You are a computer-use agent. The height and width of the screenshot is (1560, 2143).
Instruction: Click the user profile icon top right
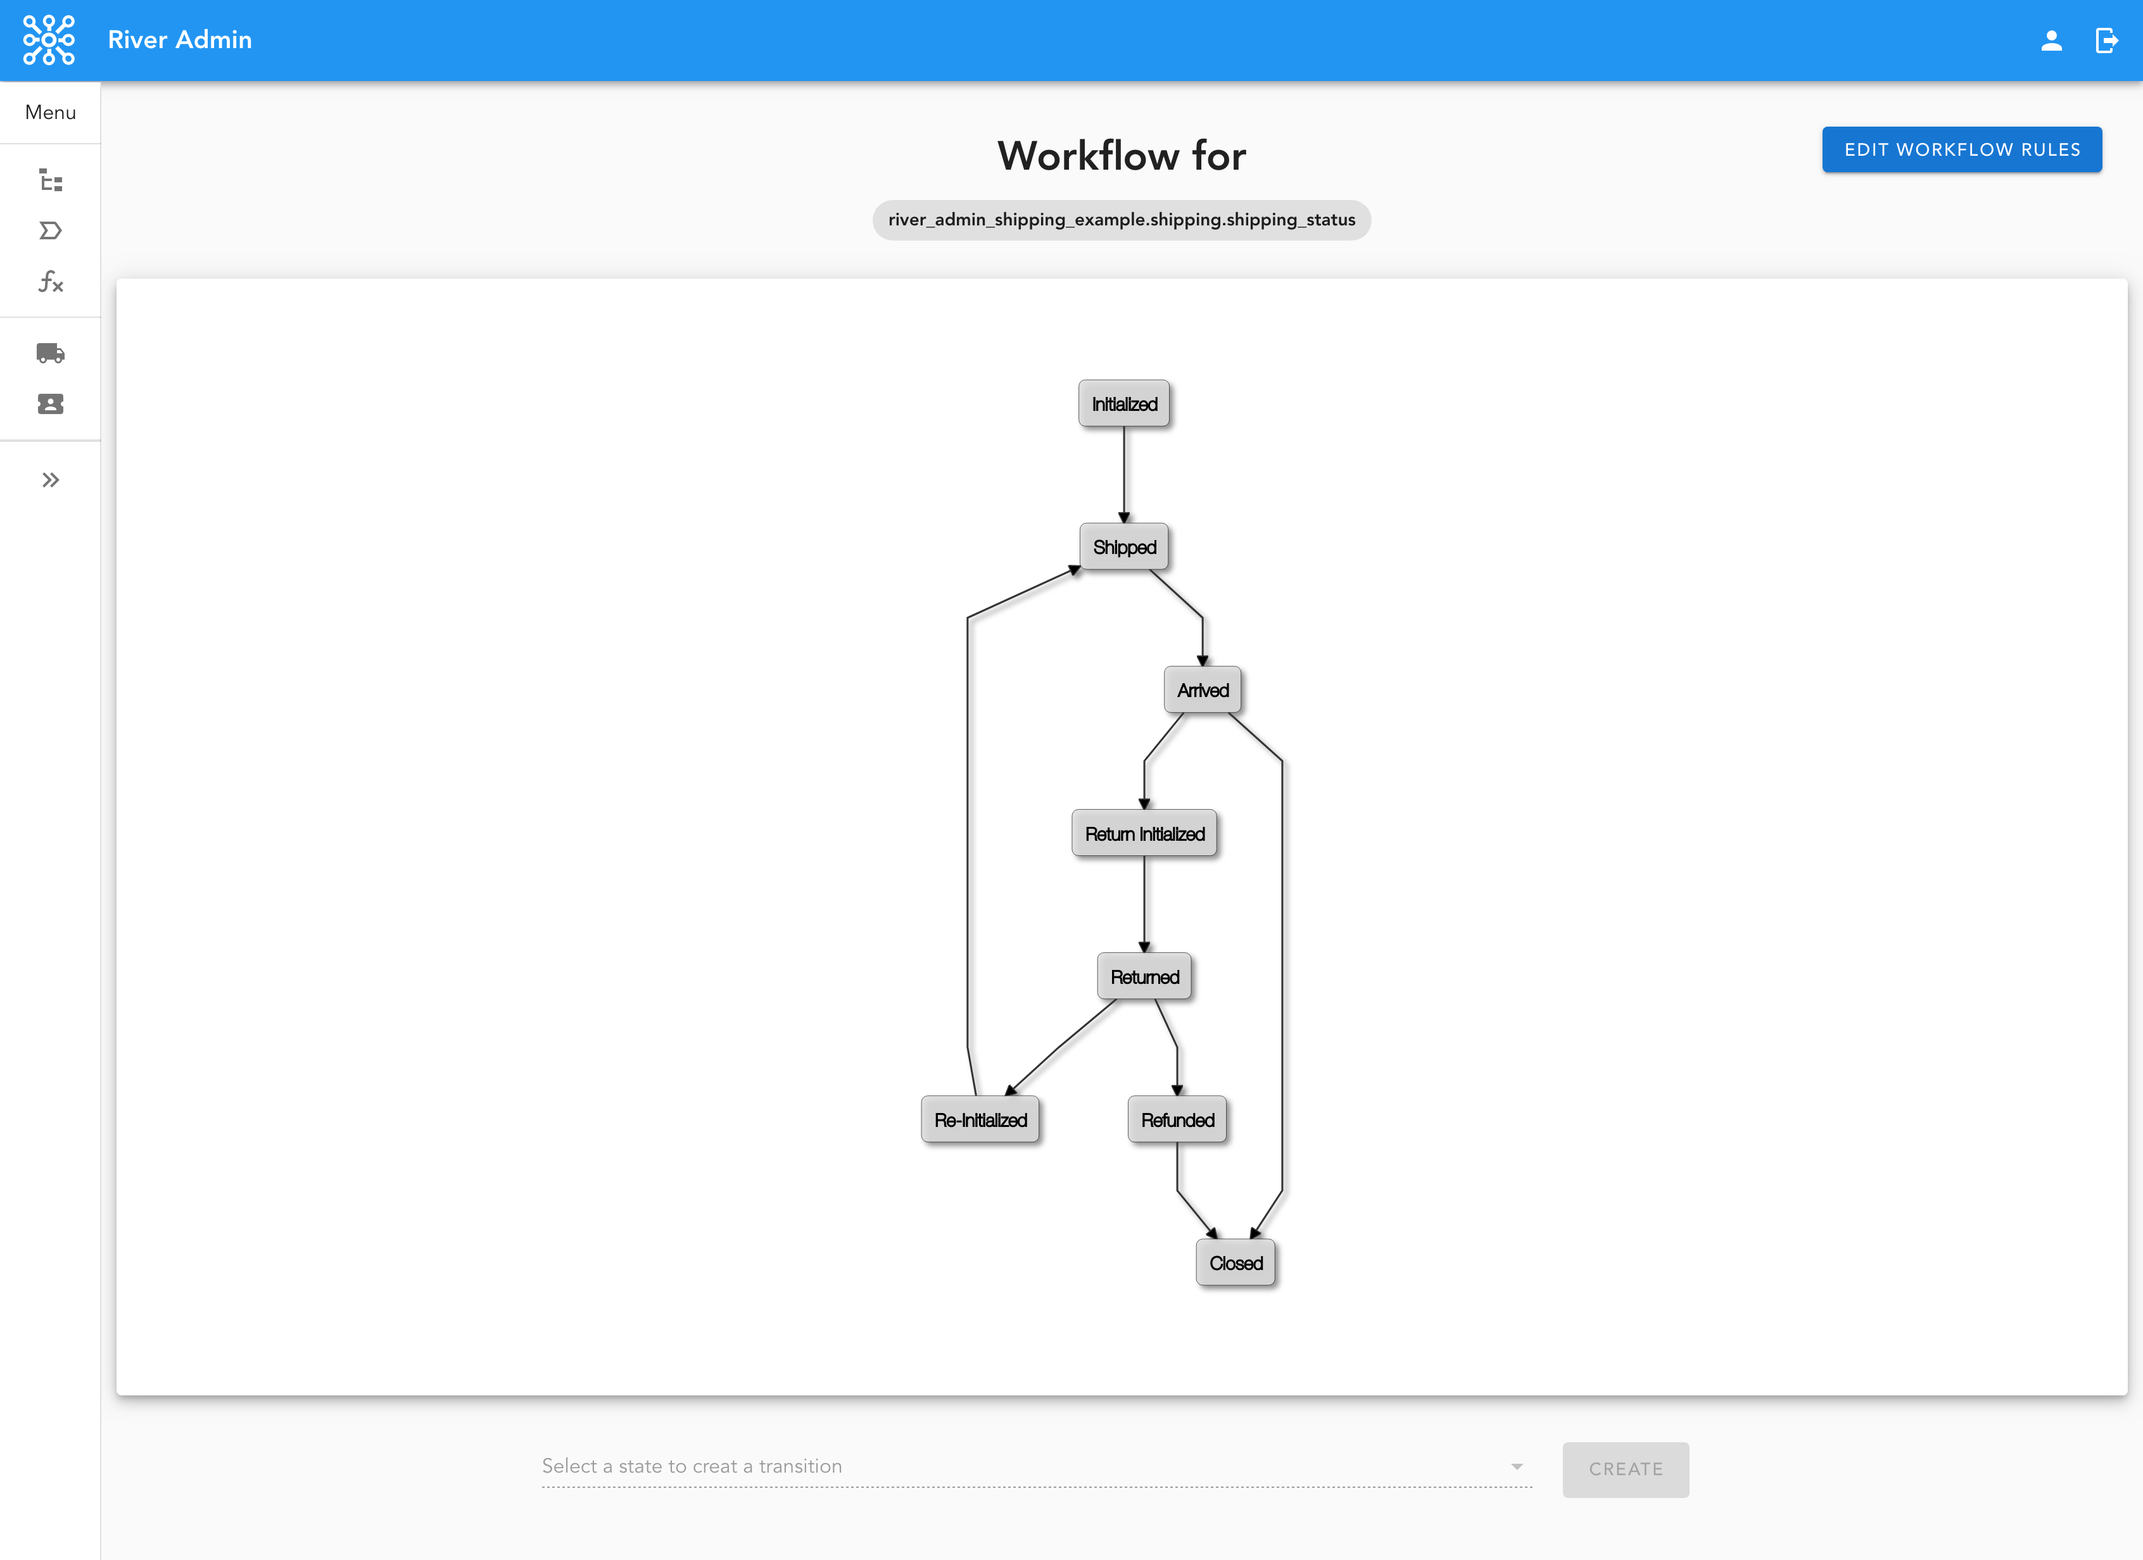click(2051, 40)
